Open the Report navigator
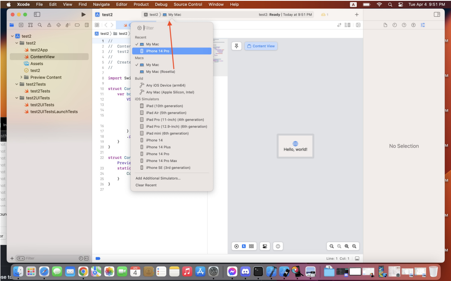Image resolution: width=451 pixels, height=281 pixels. click(86, 25)
